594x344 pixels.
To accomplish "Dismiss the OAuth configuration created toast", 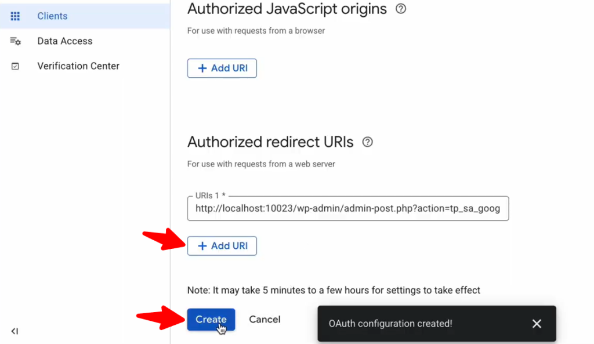I will [537, 324].
